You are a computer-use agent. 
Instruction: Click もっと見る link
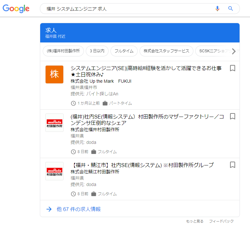pyautogui.click(x=195, y=221)
